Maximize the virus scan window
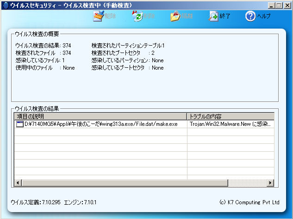Viewport: 293px width, 219px height. coord(278,5)
